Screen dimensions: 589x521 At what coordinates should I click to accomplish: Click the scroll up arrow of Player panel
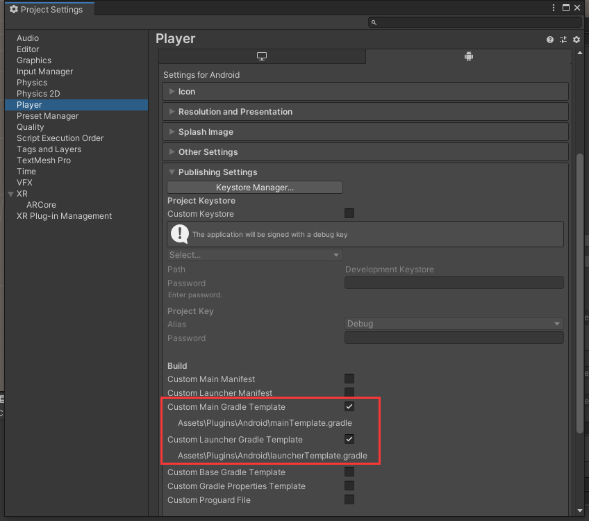coord(579,53)
